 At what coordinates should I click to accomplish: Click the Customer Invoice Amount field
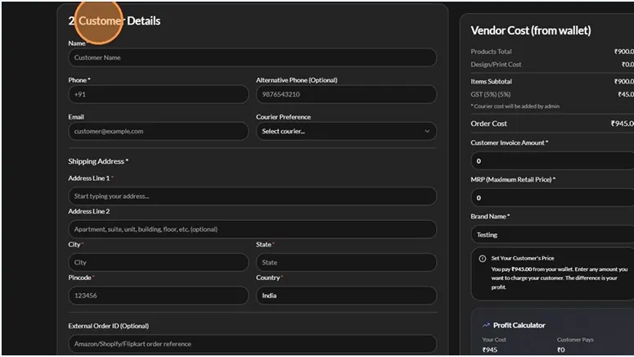click(x=552, y=161)
